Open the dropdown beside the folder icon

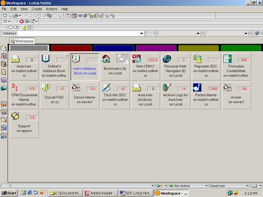point(20,16)
